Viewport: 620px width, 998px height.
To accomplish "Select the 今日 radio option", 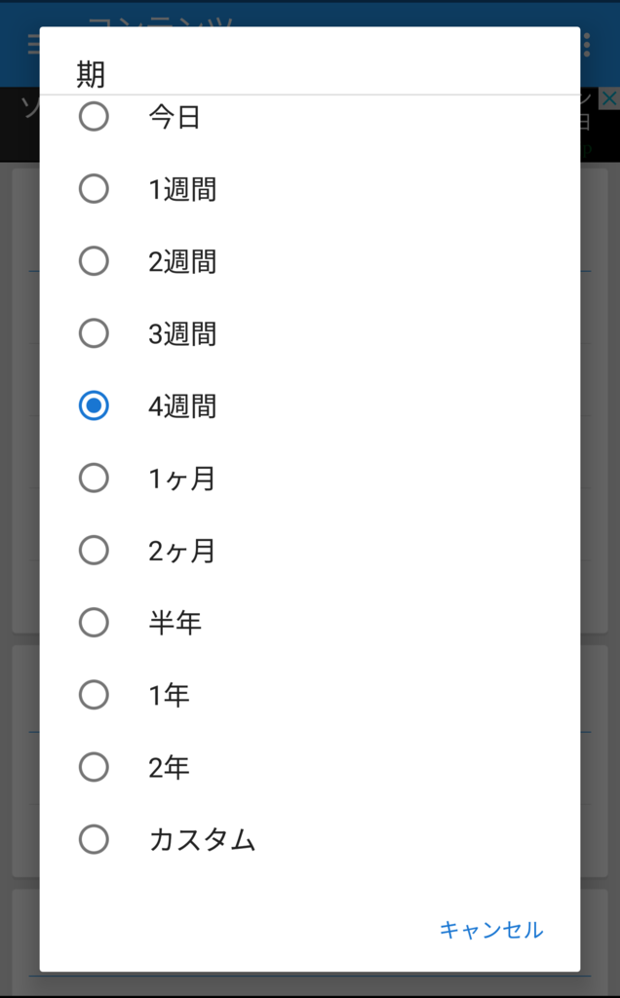I will tap(95, 116).
